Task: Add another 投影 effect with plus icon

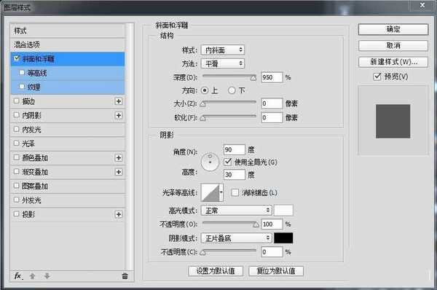Action: pyautogui.click(x=119, y=214)
